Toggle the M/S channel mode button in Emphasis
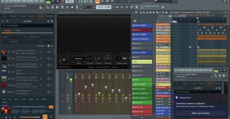This screenshot has height=119, width=230. 124,58
